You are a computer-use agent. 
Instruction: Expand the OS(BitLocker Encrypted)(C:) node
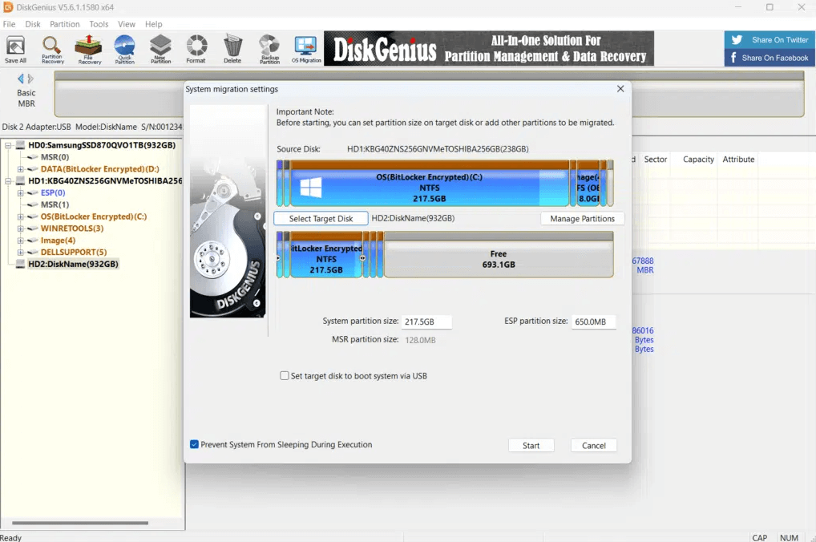click(x=21, y=216)
